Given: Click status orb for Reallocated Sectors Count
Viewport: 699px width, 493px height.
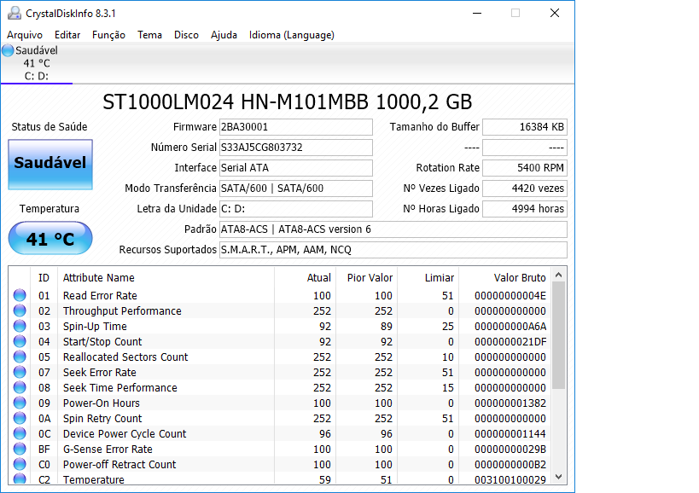Looking at the screenshot, I should [20, 357].
